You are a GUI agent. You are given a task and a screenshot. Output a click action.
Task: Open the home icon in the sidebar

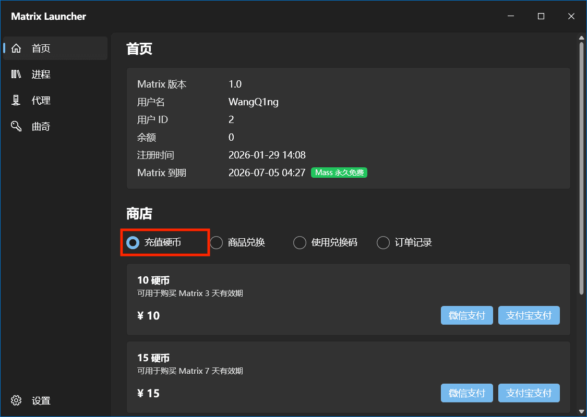[16, 48]
